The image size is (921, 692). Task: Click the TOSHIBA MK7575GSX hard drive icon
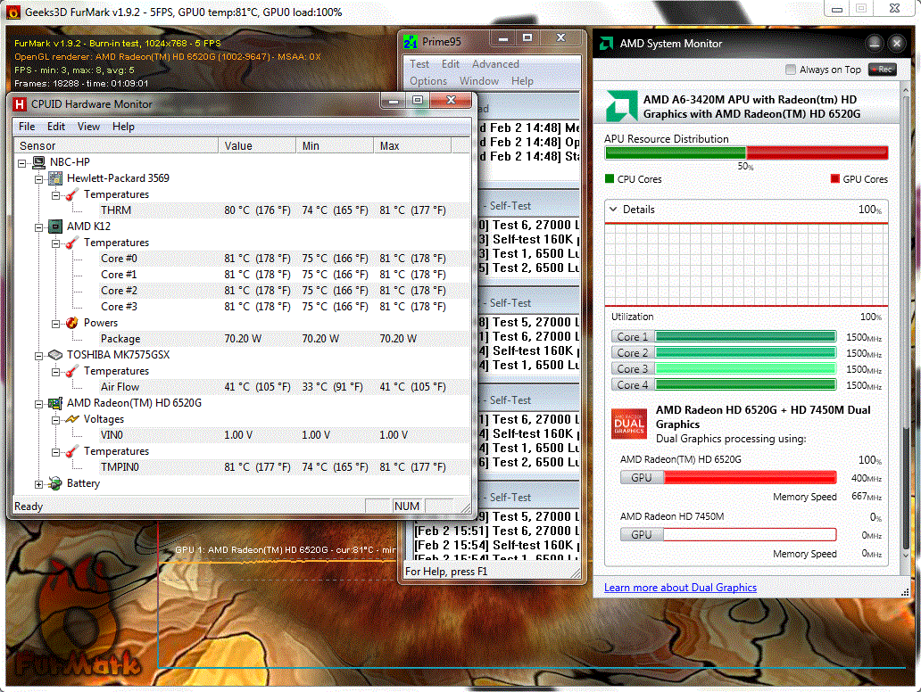pyautogui.click(x=55, y=355)
